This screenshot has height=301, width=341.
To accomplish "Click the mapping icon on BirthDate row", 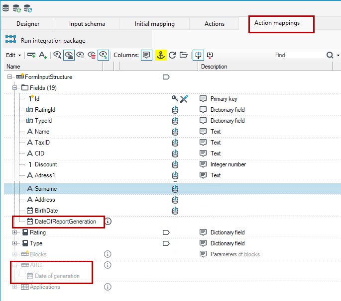I will coord(175,211).
